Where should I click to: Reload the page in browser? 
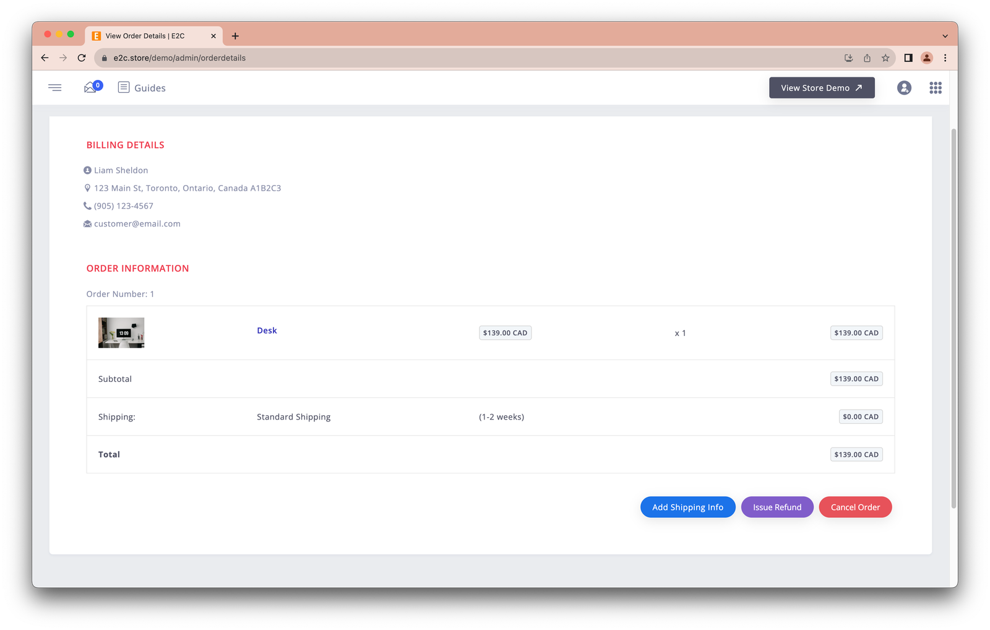[x=82, y=58]
